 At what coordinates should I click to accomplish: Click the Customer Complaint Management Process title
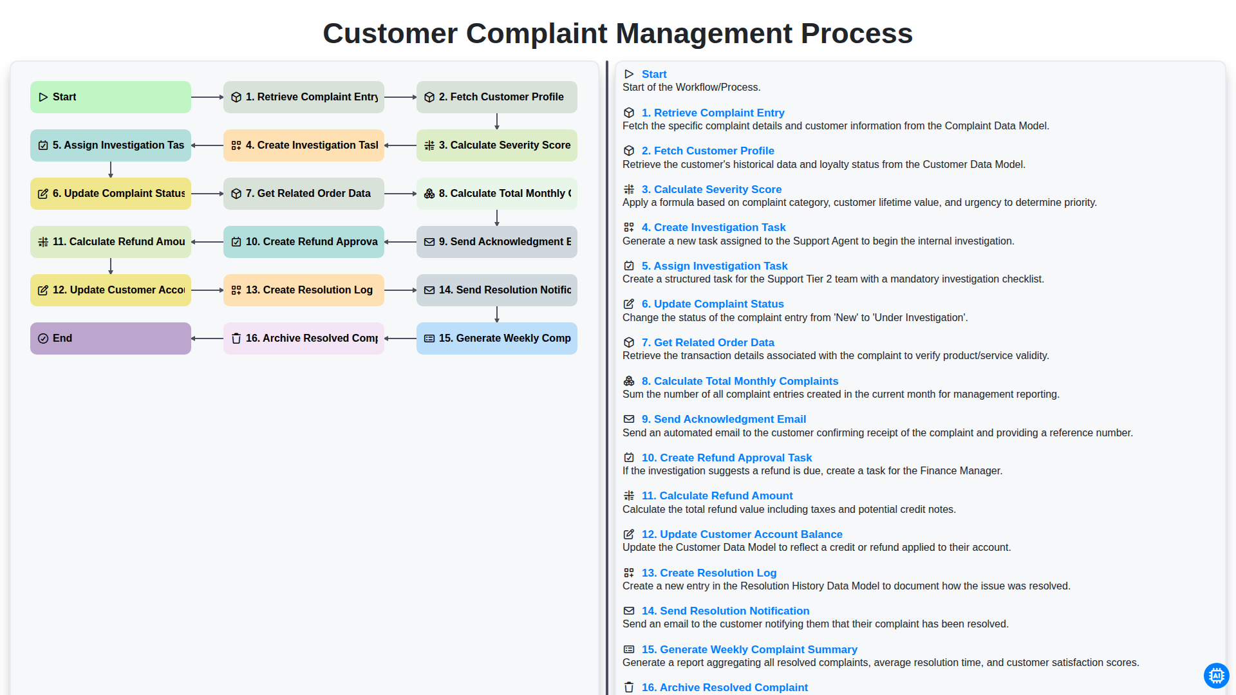[x=617, y=33]
